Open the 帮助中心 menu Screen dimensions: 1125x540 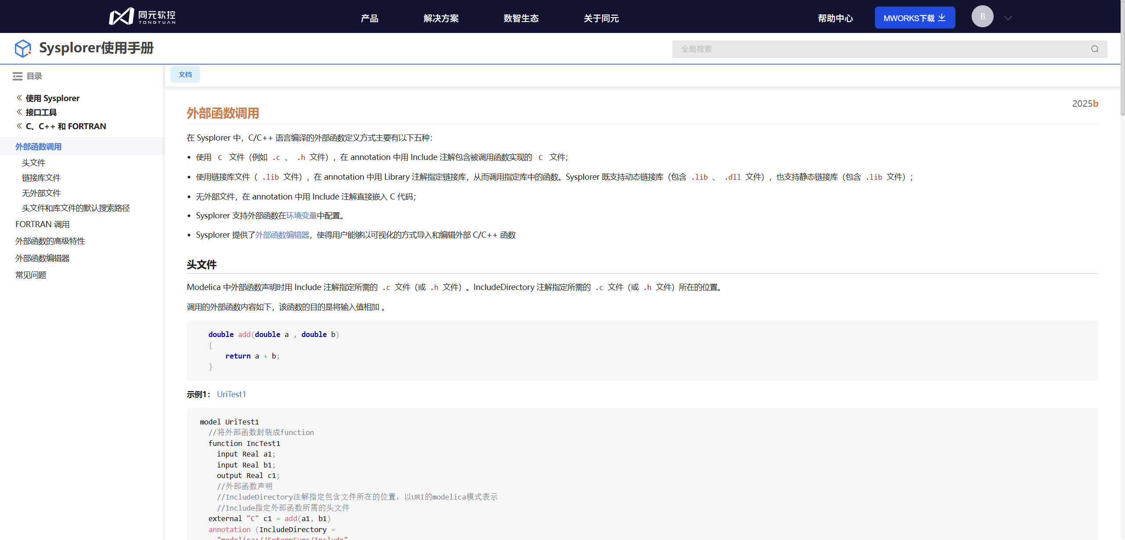pos(835,18)
